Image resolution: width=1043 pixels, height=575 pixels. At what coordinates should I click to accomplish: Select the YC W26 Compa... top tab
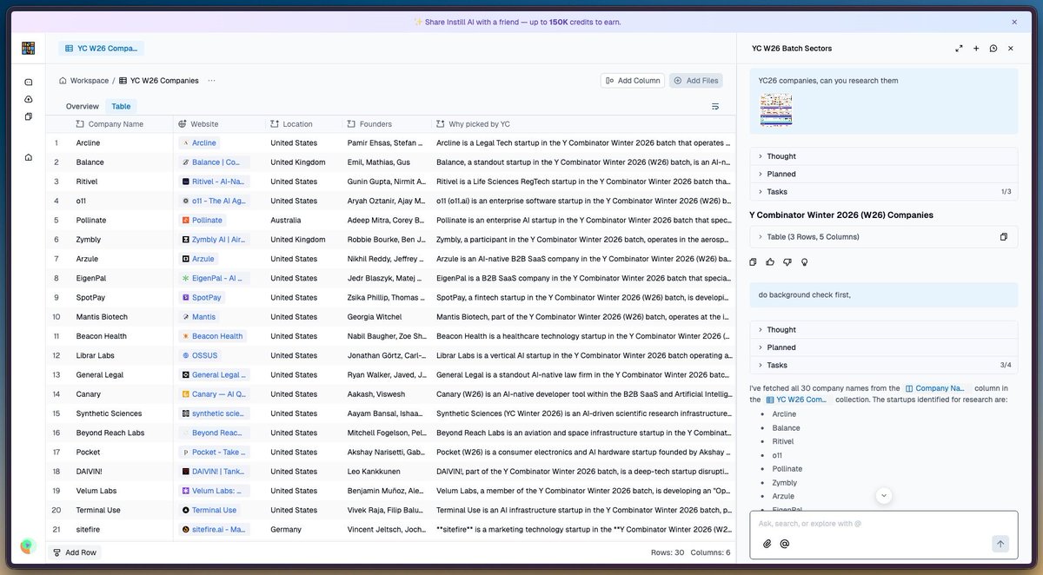point(102,49)
